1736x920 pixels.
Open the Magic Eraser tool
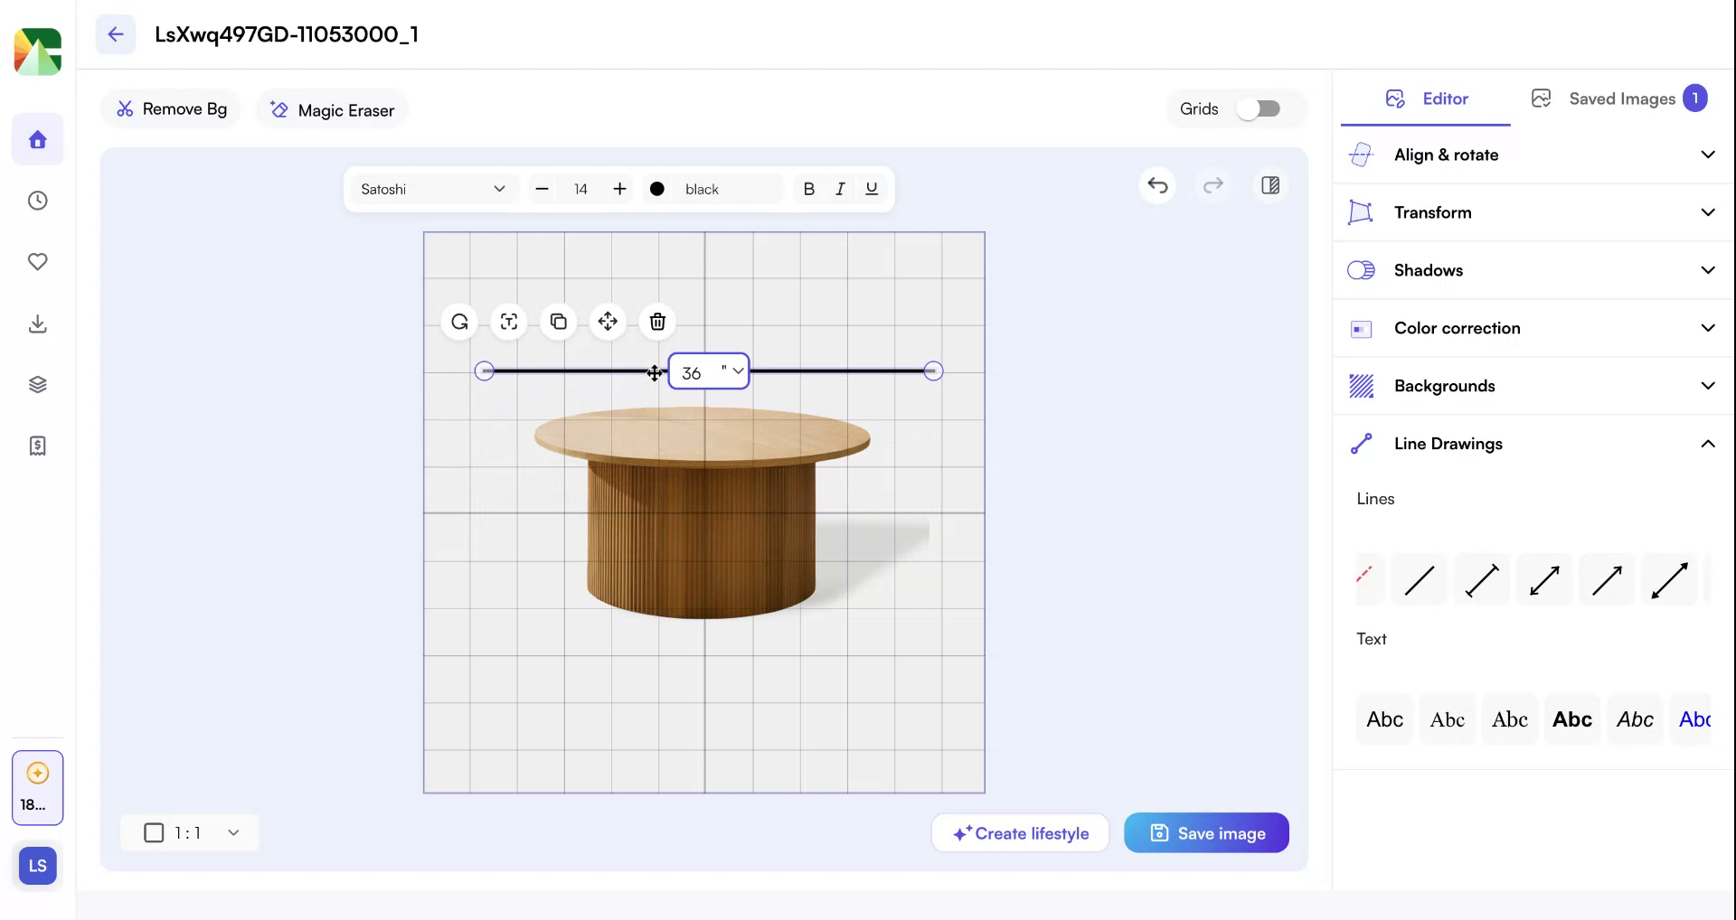pyautogui.click(x=331, y=109)
